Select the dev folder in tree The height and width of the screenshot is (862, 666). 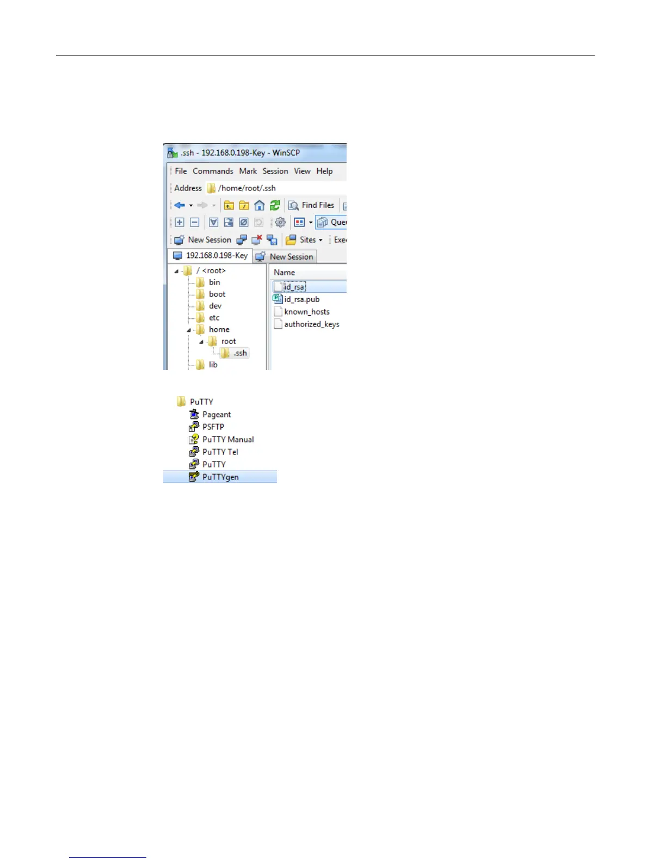point(208,306)
